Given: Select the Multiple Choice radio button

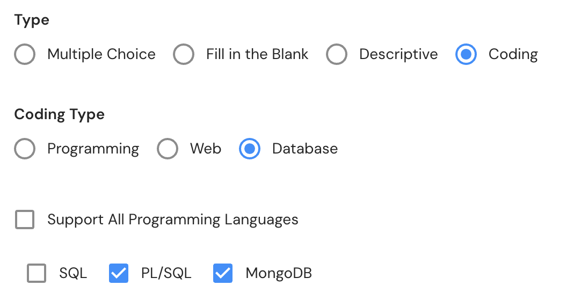Looking at the screenshot, I should coord(25,54).
